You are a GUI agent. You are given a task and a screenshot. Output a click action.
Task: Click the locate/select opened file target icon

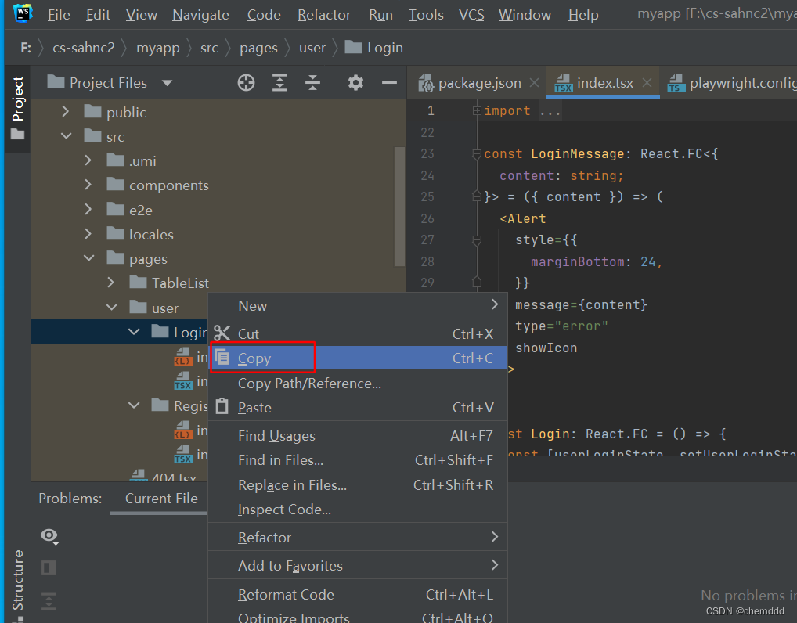[246, 82]
